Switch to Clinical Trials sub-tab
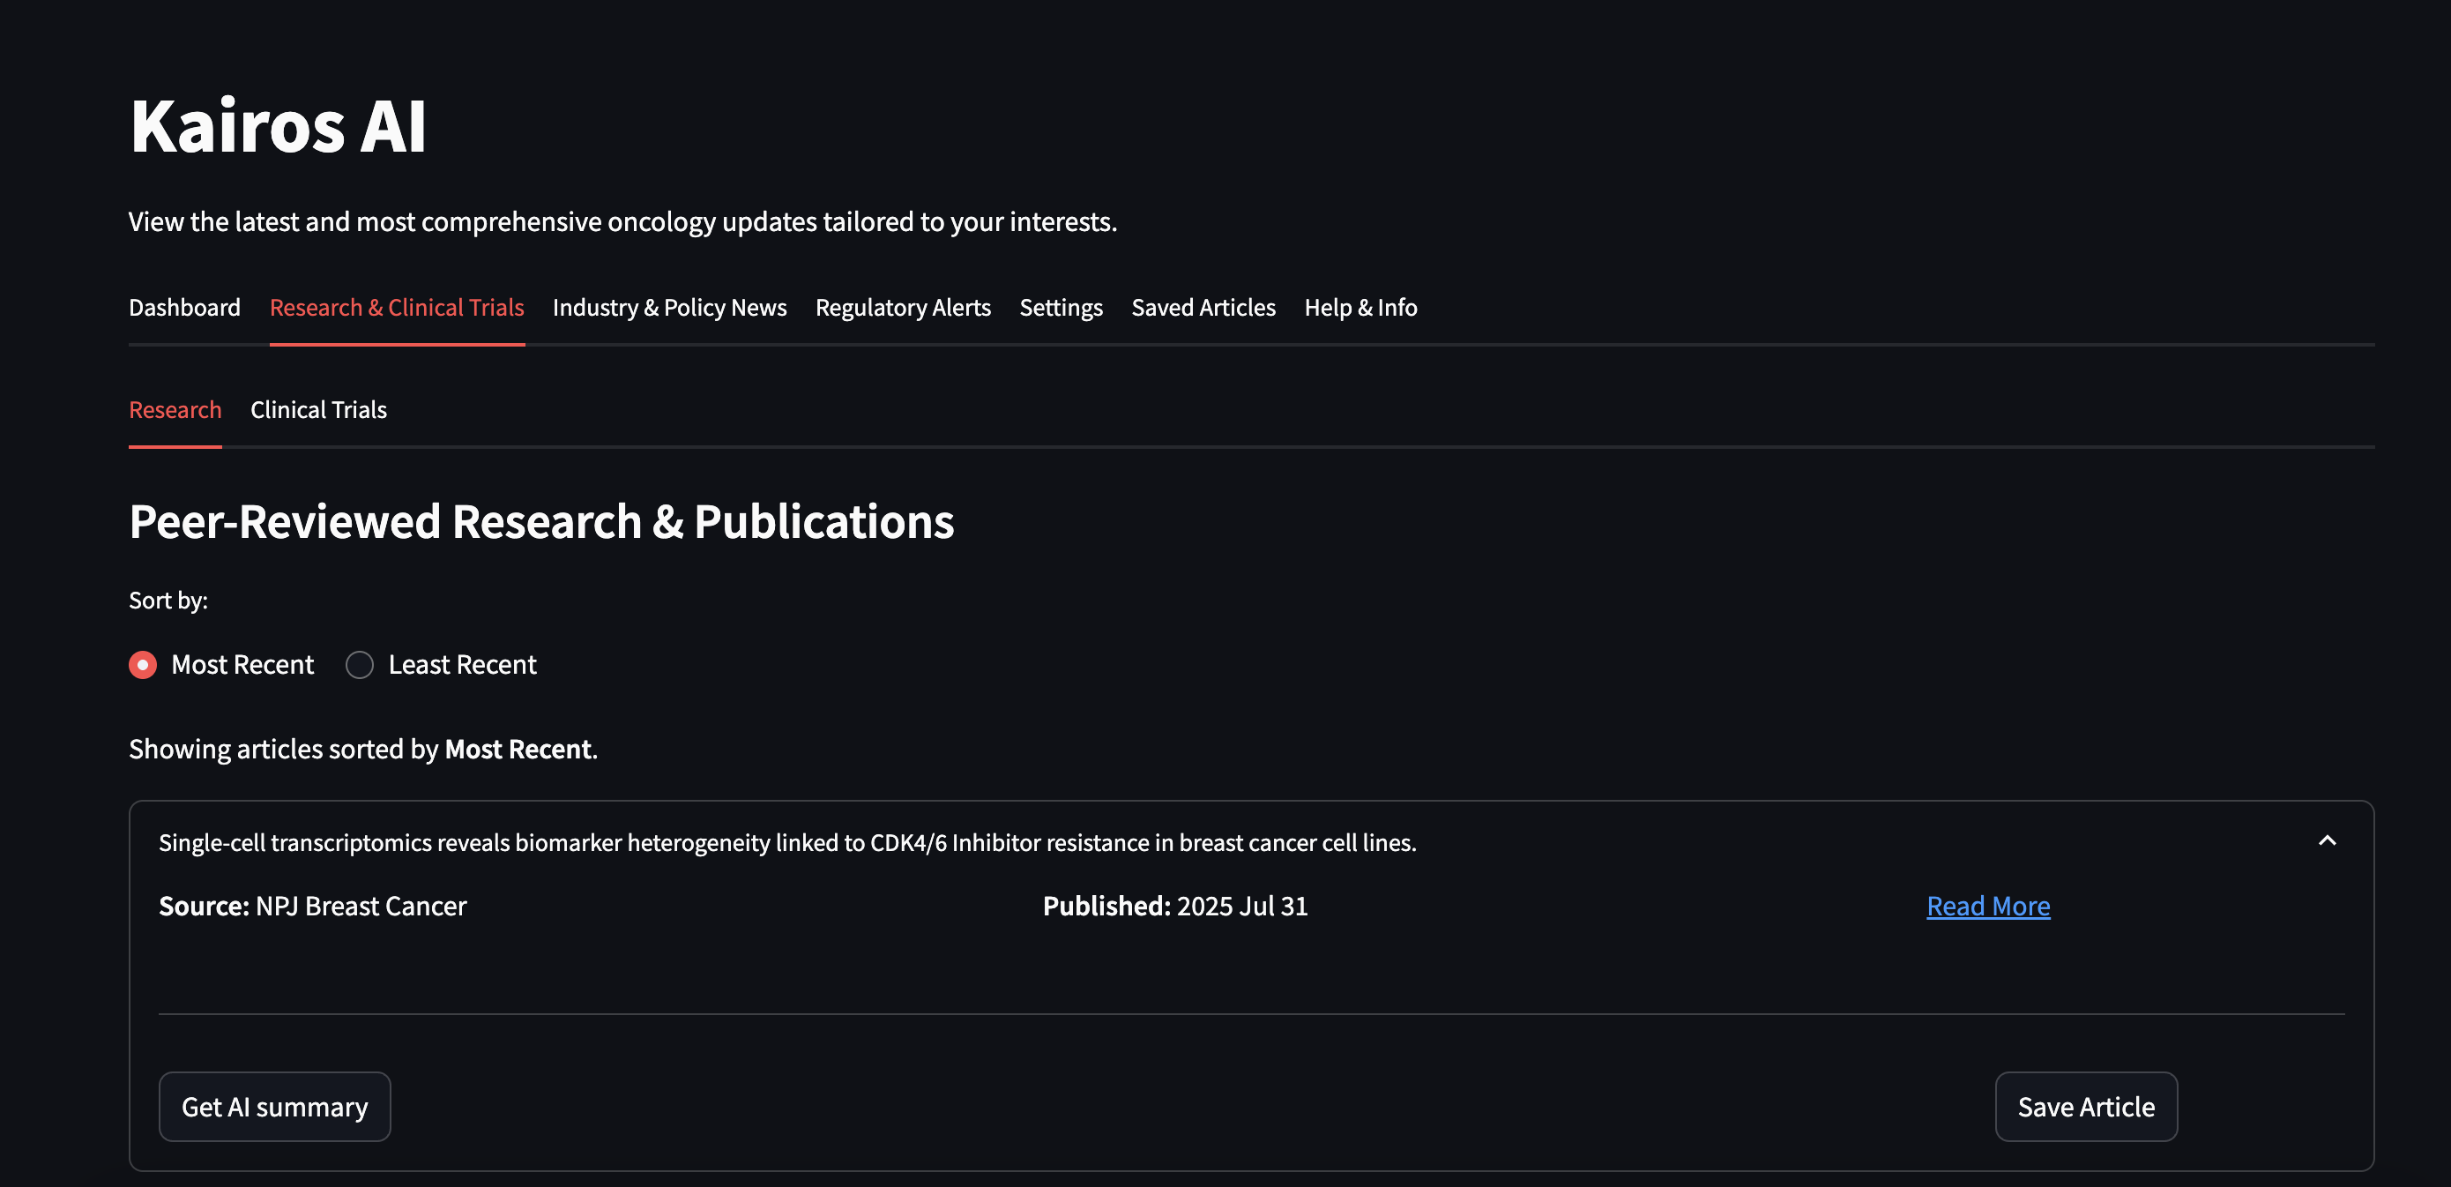Image resolution: width=2451 pixels, height=1187 pixels. (x=319, y=409)
